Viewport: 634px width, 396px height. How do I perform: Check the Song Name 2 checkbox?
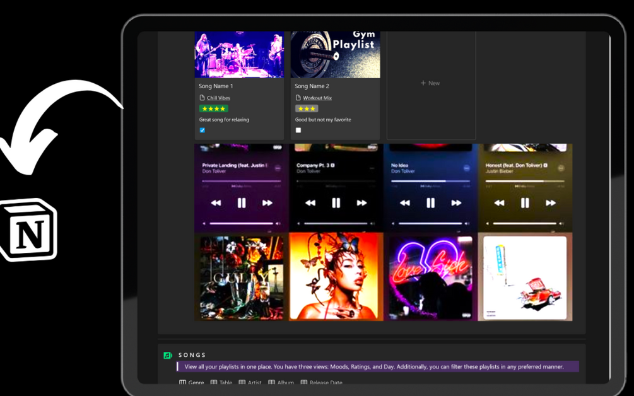[x=298, y=130]
